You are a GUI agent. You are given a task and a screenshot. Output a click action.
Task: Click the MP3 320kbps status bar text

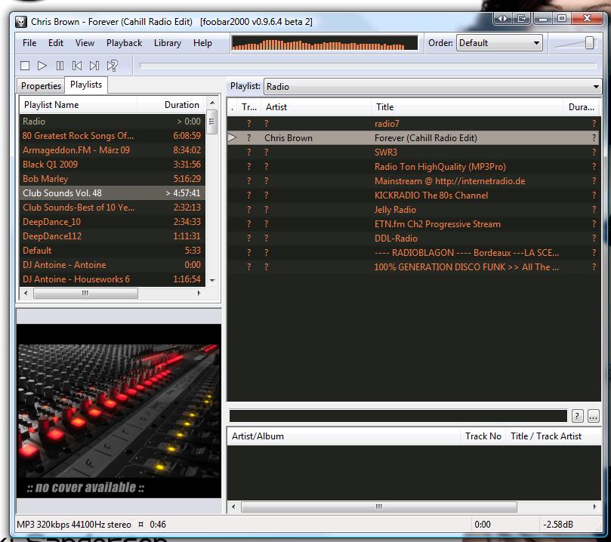pyautogui.click(x=74, y=525)
